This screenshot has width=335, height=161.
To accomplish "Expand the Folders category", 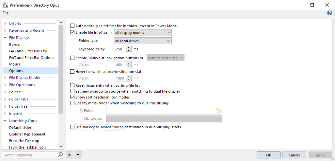I will tap(5, 92).
